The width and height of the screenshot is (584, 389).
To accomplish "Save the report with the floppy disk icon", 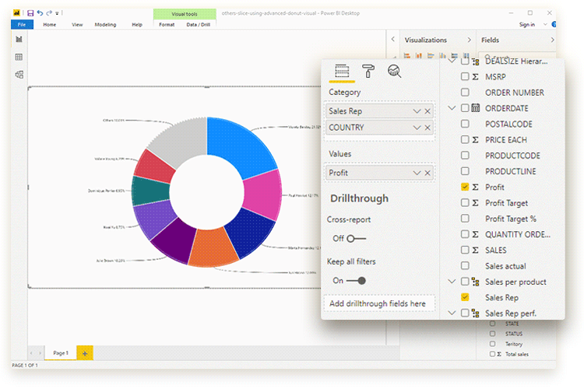I will (30, 13).
